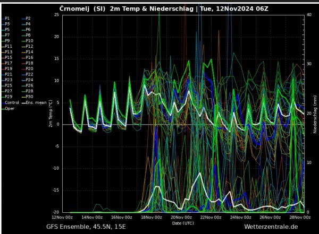
Task: Click the P1 legend entry
Action: [x=6, y=19]
